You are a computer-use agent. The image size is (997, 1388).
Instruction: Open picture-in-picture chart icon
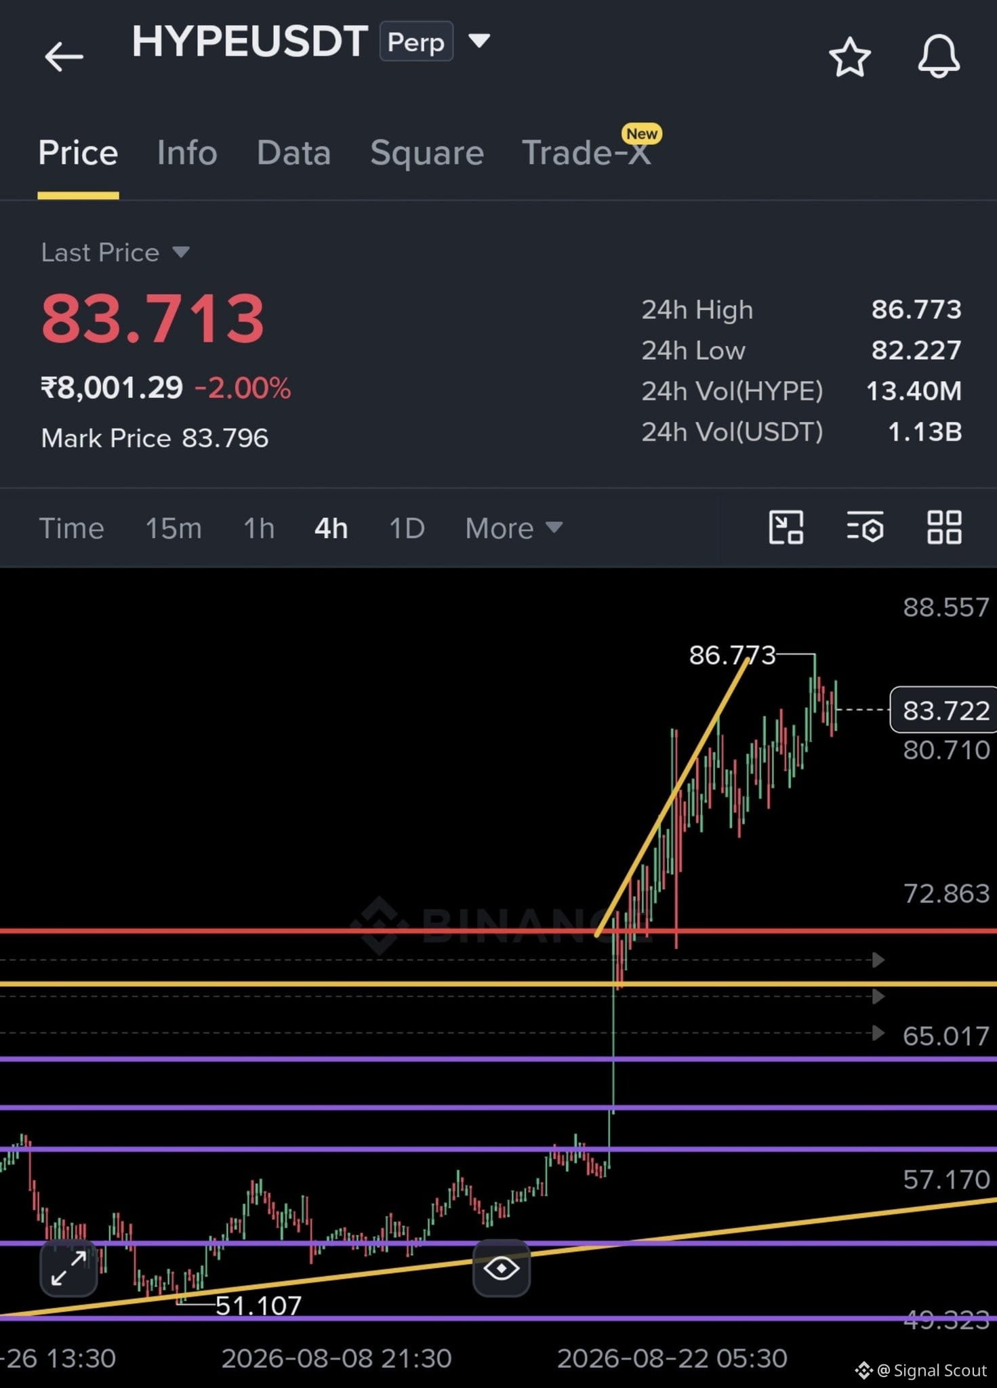coord(786,527)
